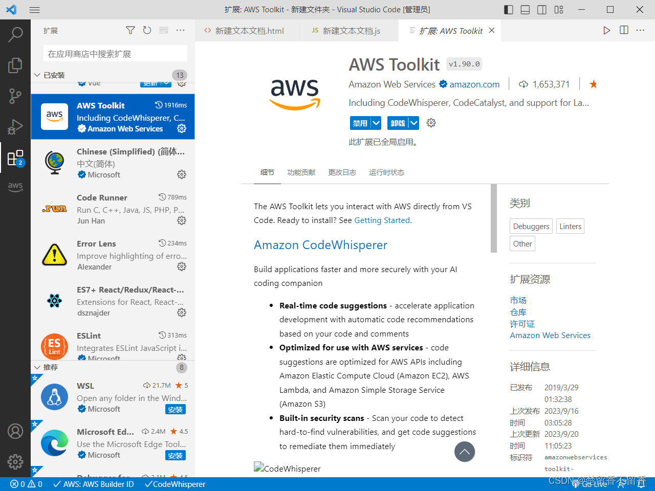
Task: Open settings gear beside 卸载 button
Action: pos(431,123)
